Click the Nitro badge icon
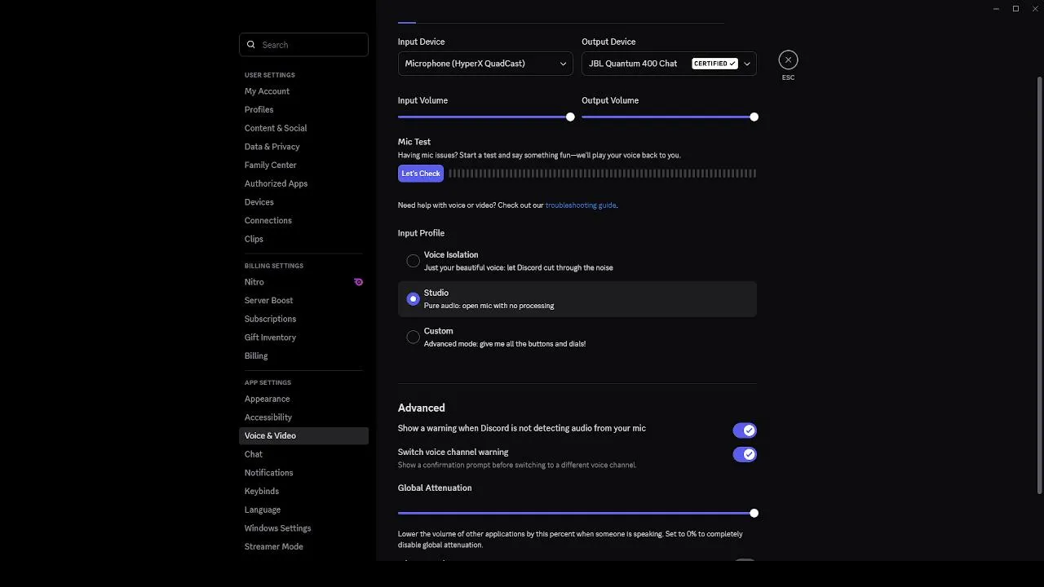The width and height of the screenshot is (1044, 587). point(358,282)
